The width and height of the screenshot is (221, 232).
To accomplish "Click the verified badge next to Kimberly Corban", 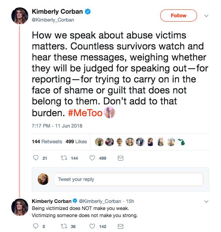I will click(x=88, y=11).
